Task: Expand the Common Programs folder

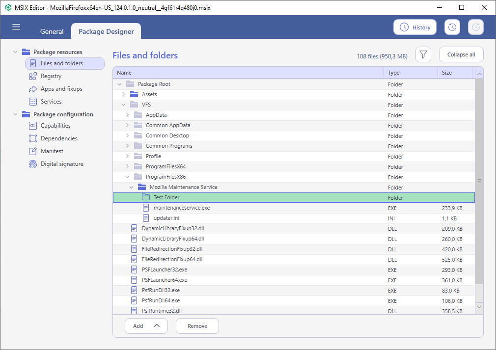Action: pyautogui.click(x=128, y=146)
